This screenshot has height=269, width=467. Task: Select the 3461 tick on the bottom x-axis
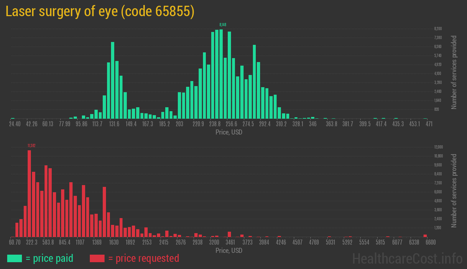(x=230, y=242)
